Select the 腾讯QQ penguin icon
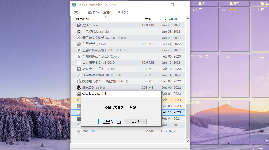This screenshot has width=269, height=150. [x=79, y=87]
